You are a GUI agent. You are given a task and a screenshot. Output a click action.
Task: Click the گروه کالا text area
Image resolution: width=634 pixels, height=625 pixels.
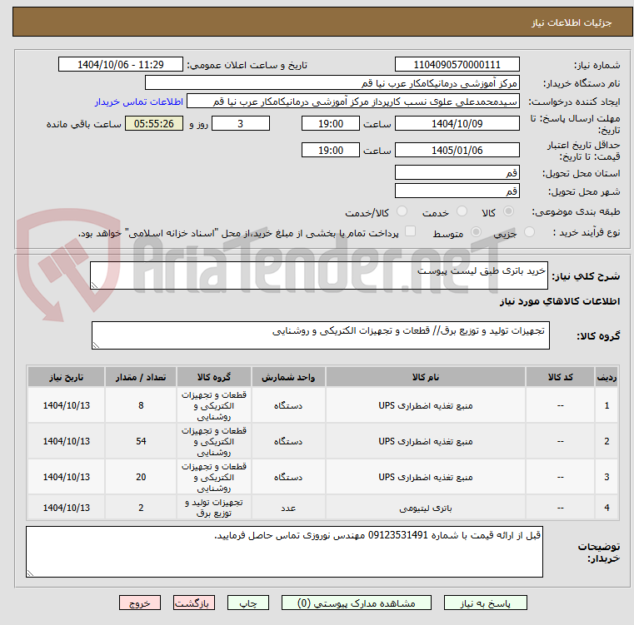click(321, 335)
